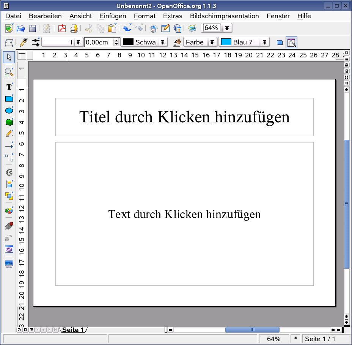Toggle the shadow attribute on the object bar
Viewport: 352px width, 345px height.
tap(280, 43)
